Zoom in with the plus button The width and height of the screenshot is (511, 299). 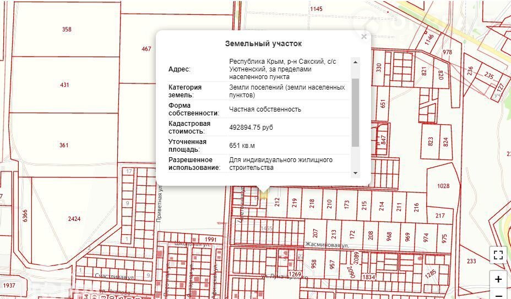(498, 279)
